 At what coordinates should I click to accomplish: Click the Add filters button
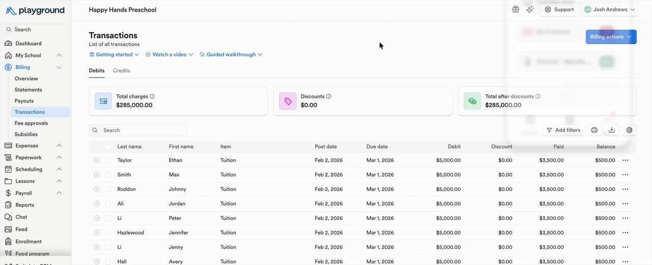coord(563,130)
